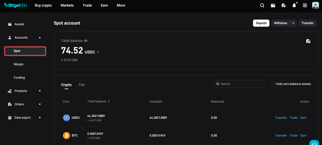Viewport: 322px width, 145px height.
Task: Select Funding account in sidebar
Action: pos(19,78)
